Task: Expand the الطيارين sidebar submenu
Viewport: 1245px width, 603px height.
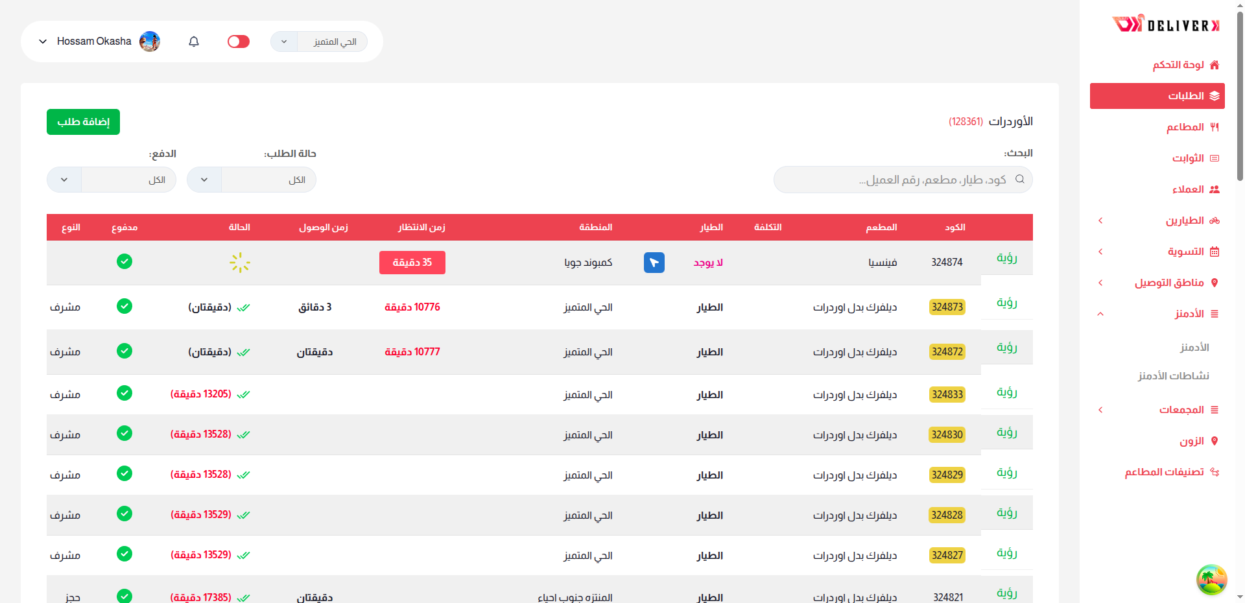Action: (x=1157, y=220)
